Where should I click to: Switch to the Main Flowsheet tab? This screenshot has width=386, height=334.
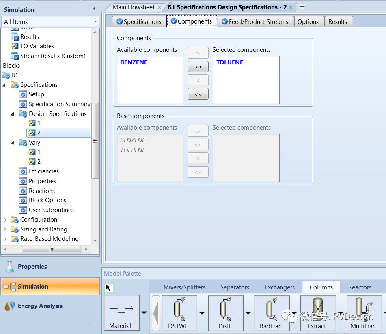click(x=134, y=7)
